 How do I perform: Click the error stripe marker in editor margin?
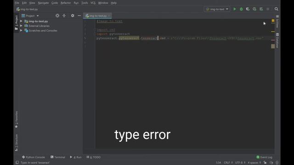(x=273, y=40)
